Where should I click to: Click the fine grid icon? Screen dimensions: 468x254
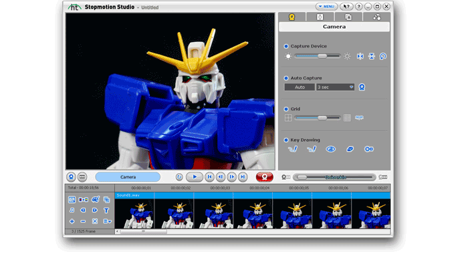(347, 118)
